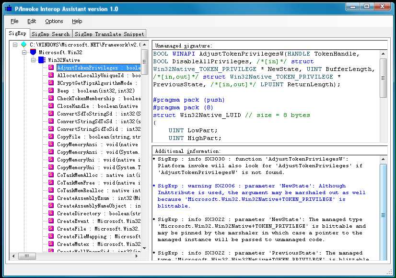396x278 pixels.
Task: Click the CloseHandle method icon
Action: [51, 106]
